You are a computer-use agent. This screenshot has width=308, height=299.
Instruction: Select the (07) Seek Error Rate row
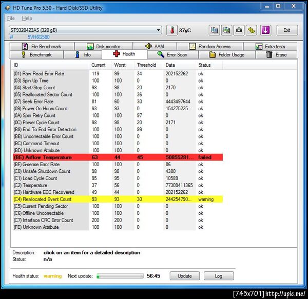tap(118, 102)
